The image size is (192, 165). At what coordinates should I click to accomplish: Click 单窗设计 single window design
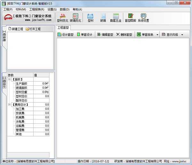(84, 35)
